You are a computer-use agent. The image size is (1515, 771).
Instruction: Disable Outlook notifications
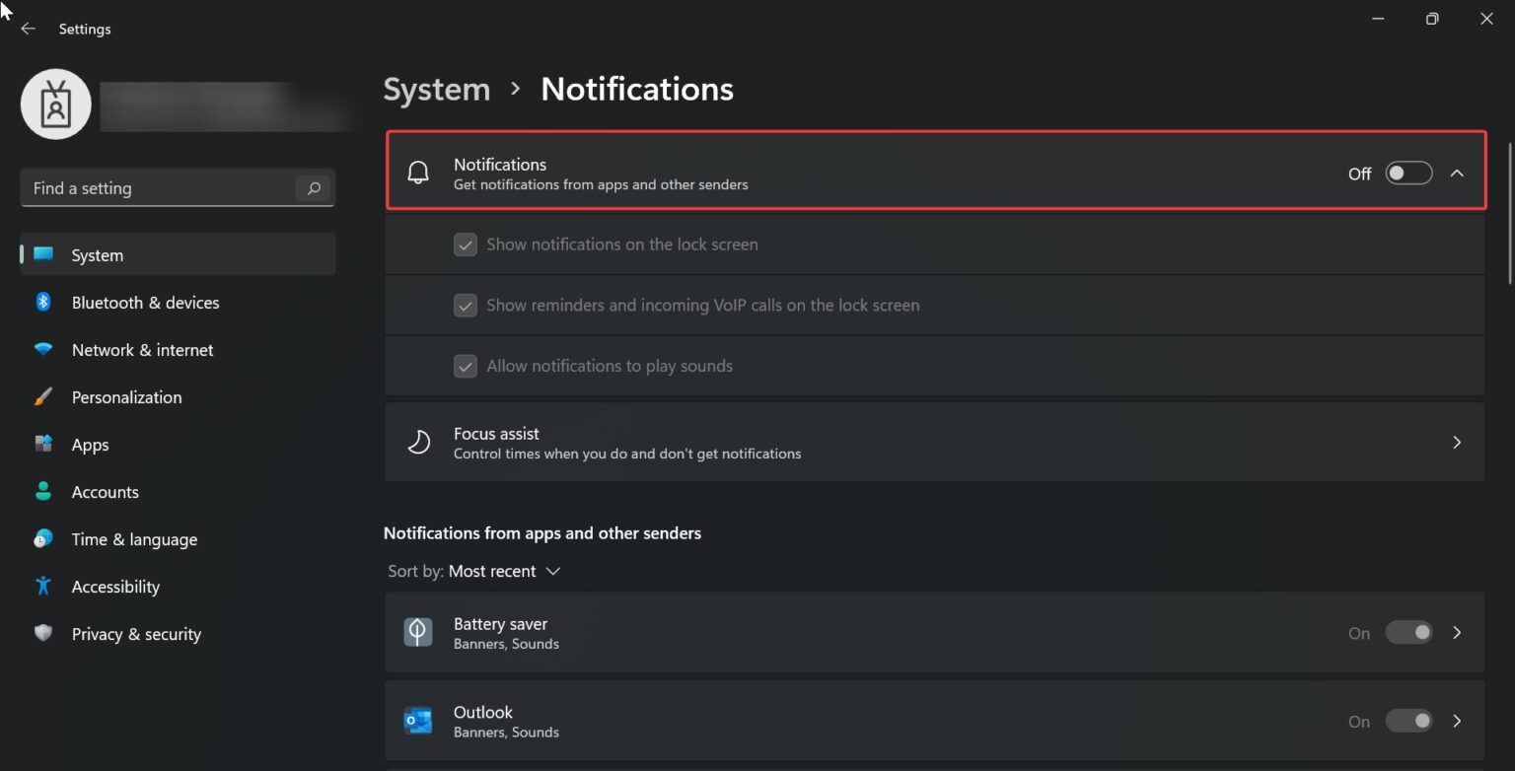(1408, 721)
